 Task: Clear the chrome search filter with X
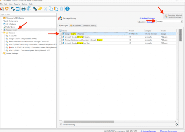182,21
